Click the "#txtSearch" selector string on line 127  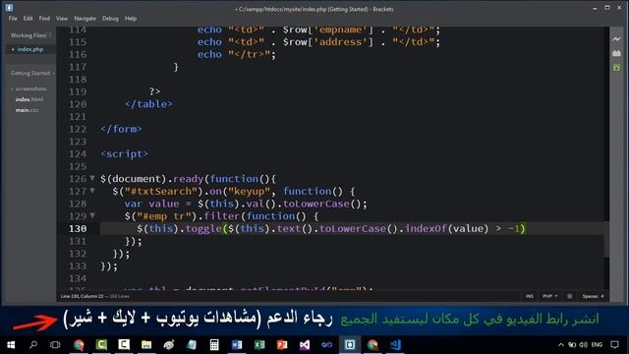click(x=161, y=191)
